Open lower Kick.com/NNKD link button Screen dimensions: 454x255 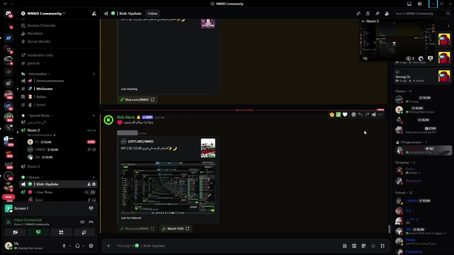(x=137, y=228)
